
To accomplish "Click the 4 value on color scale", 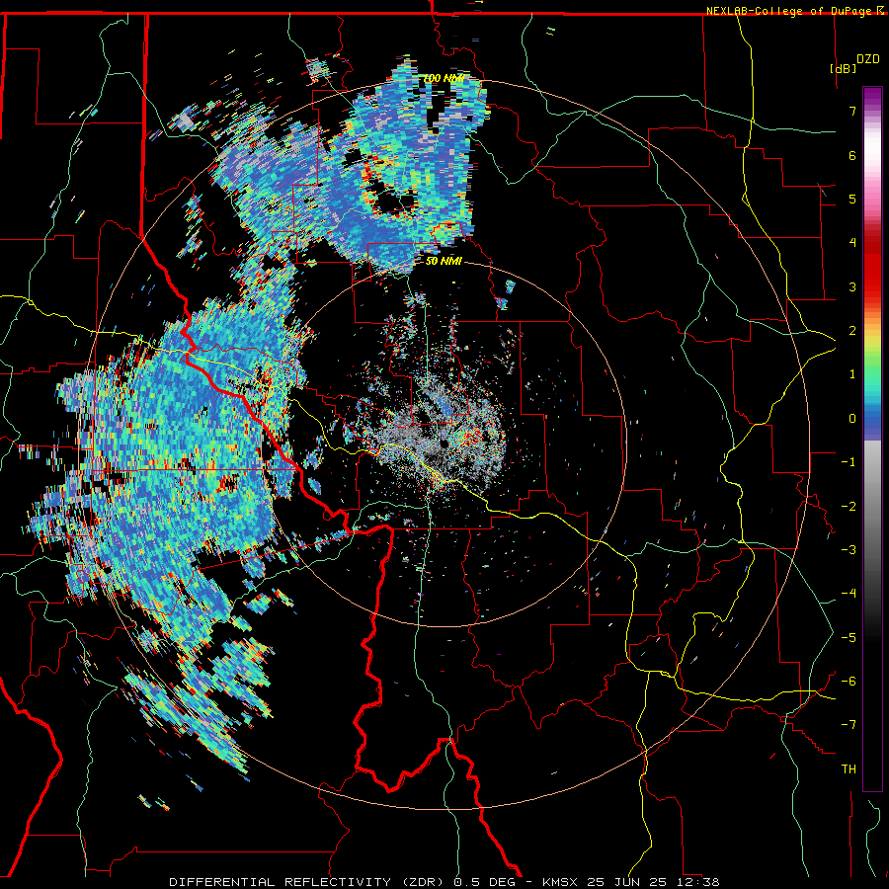I will [x=852, y=243].
